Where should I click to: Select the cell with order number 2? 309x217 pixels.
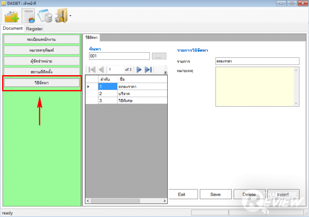tap(108, 93)
